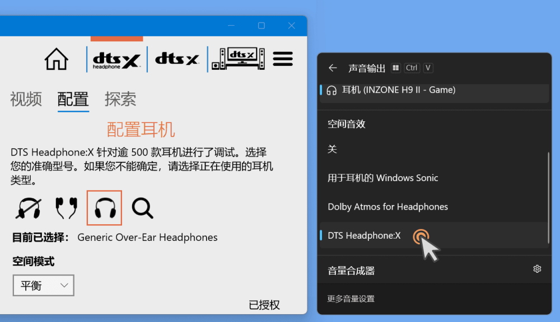This screenshot has height=322, width=560.
Task: Switch to the 探索 tab
Action: 120,99
